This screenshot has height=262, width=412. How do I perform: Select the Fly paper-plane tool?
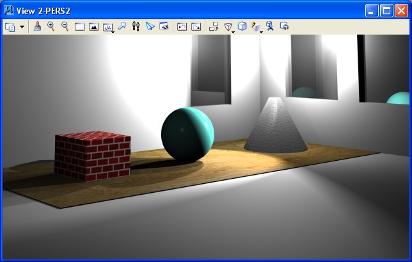click(x=150, y=26)
